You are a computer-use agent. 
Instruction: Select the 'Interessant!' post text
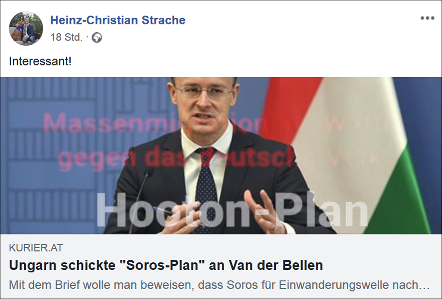(40, 61)
